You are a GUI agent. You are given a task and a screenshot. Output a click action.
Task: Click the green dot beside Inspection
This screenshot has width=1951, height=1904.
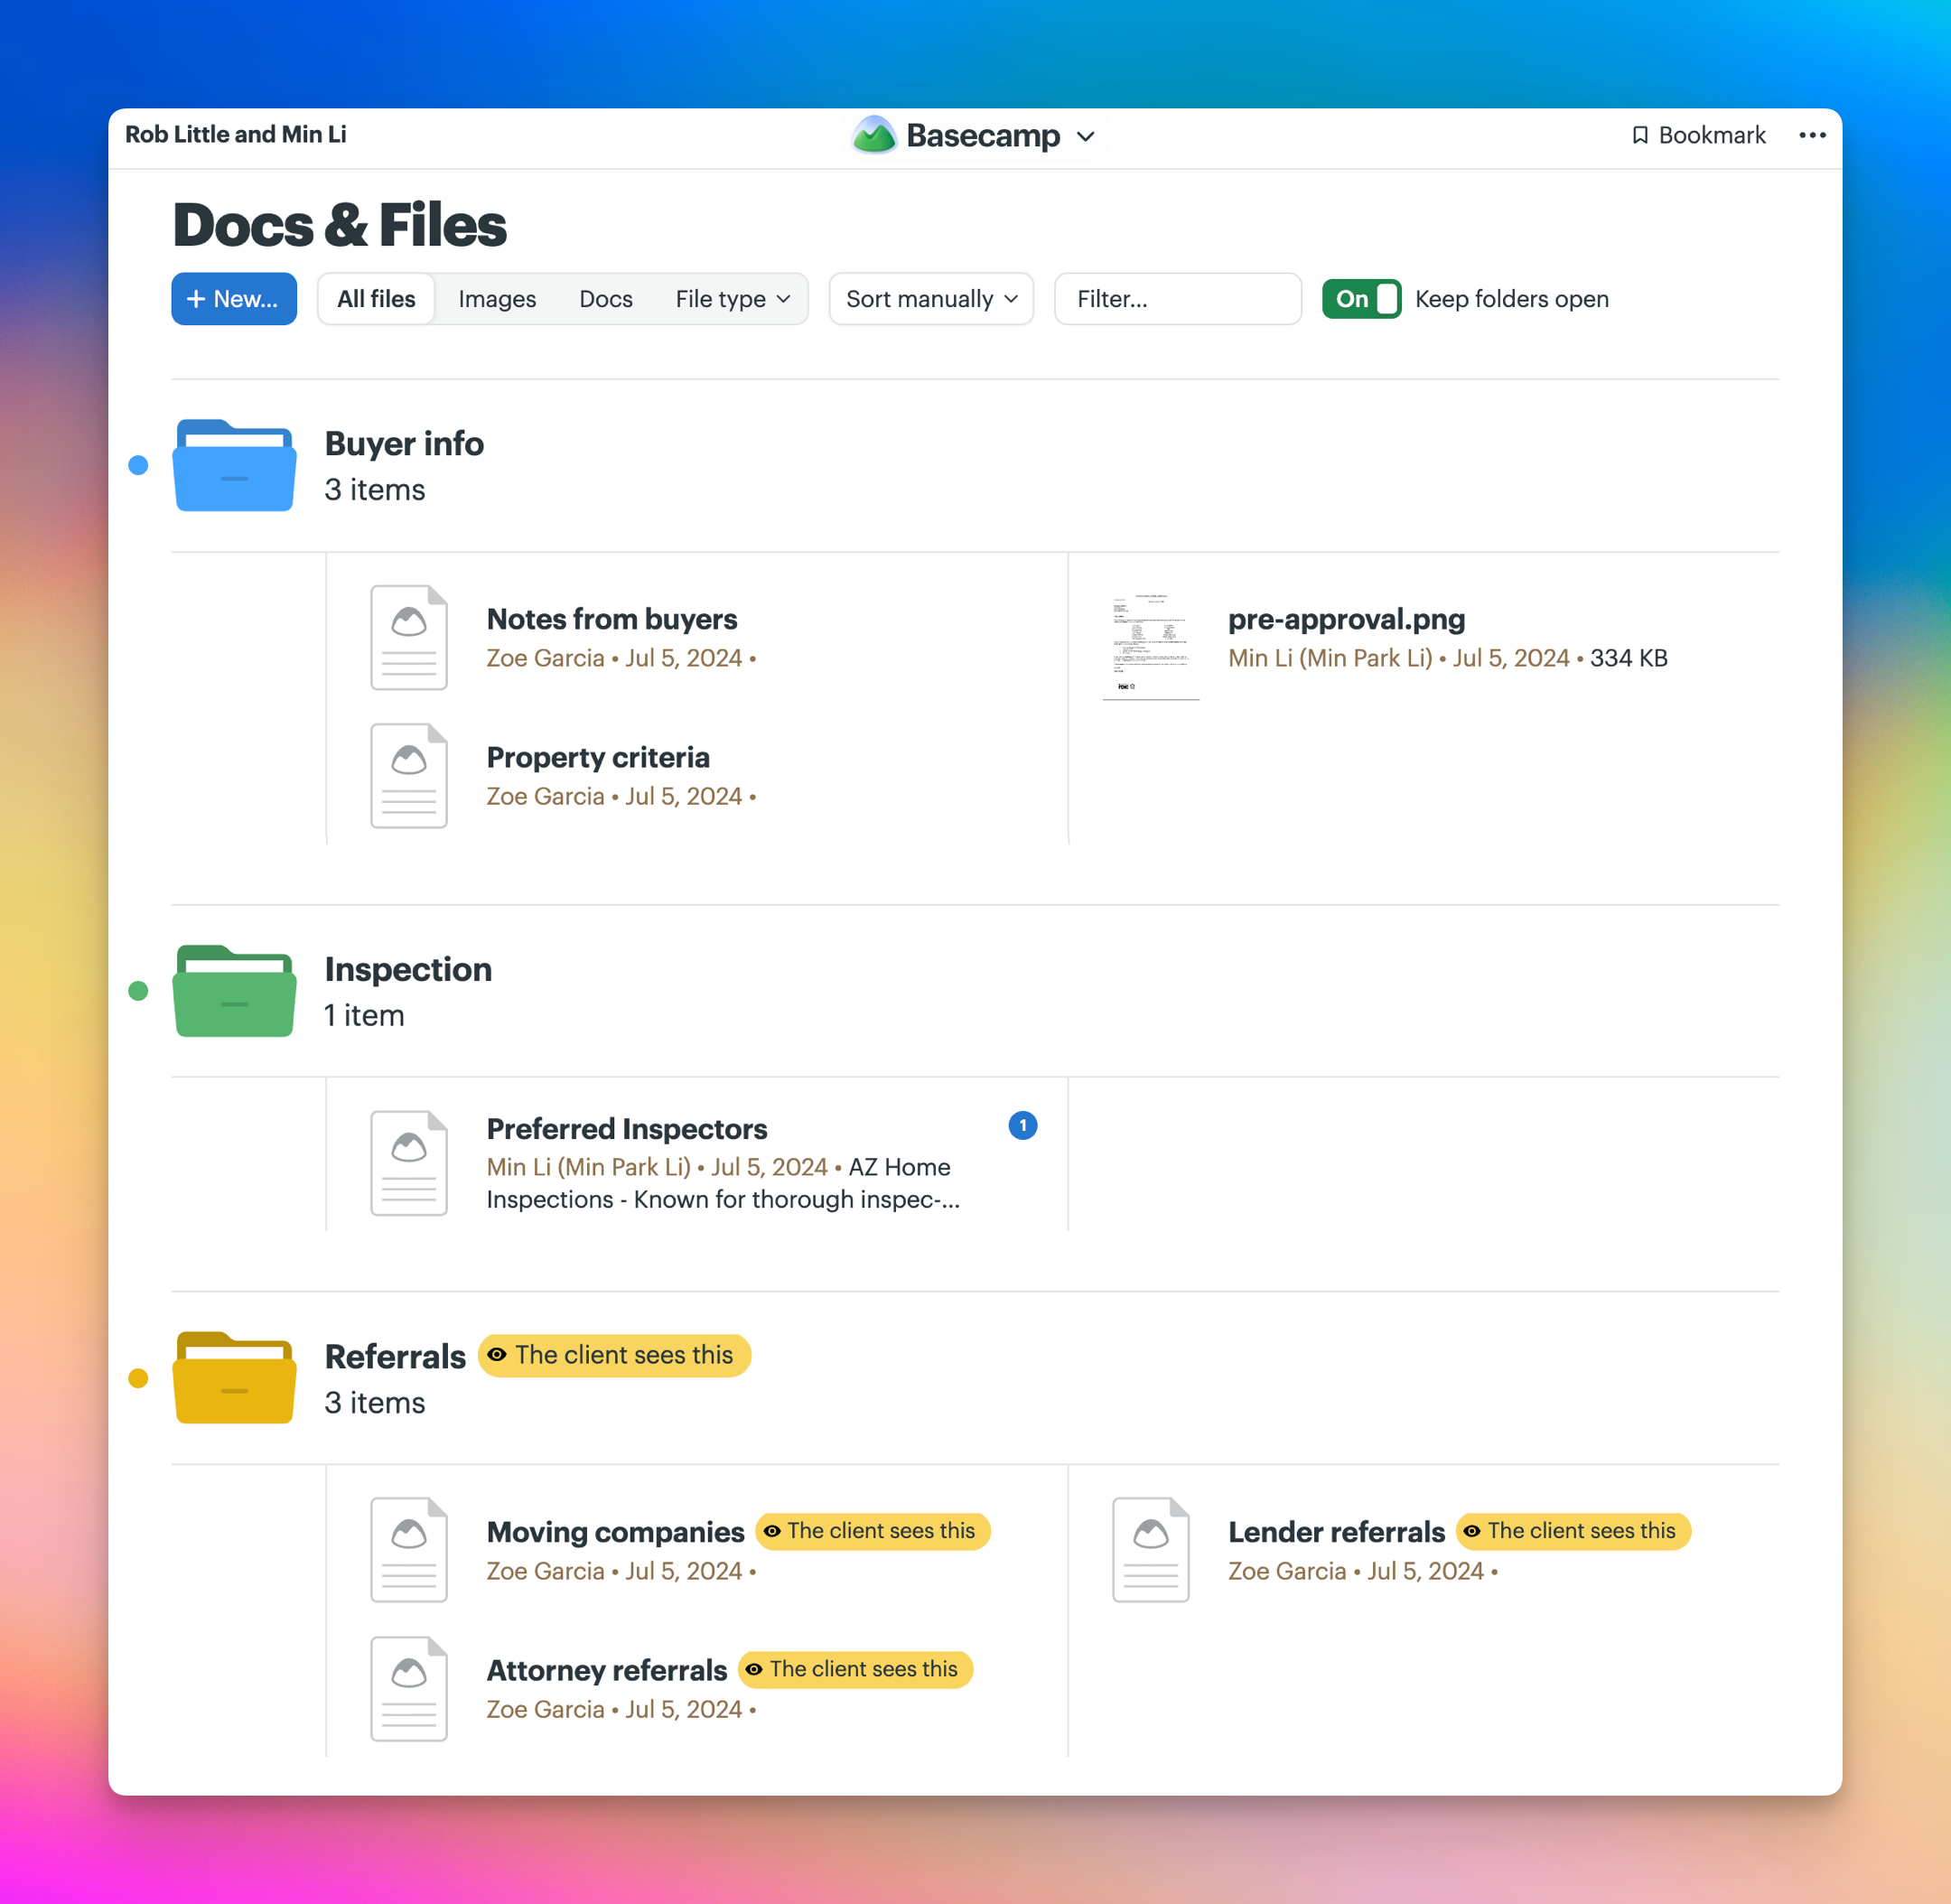(x=139, y=990)
